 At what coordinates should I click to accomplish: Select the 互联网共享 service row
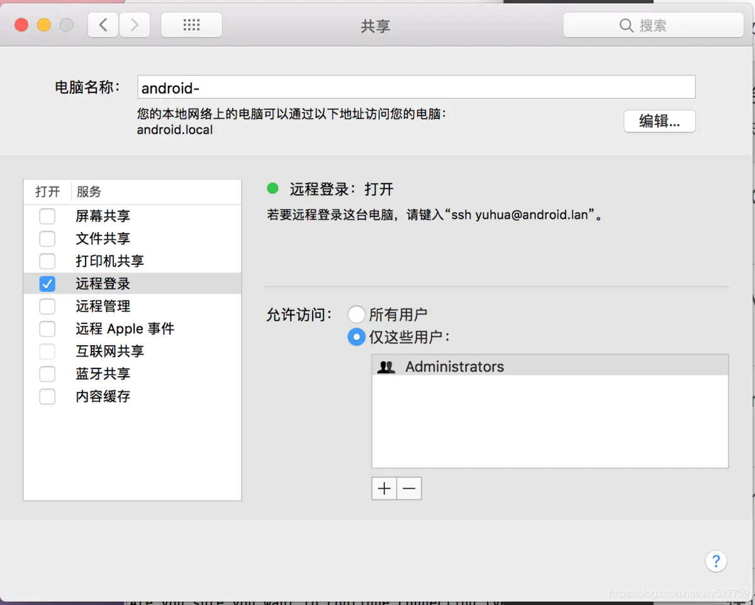click(x=132, y=351)
